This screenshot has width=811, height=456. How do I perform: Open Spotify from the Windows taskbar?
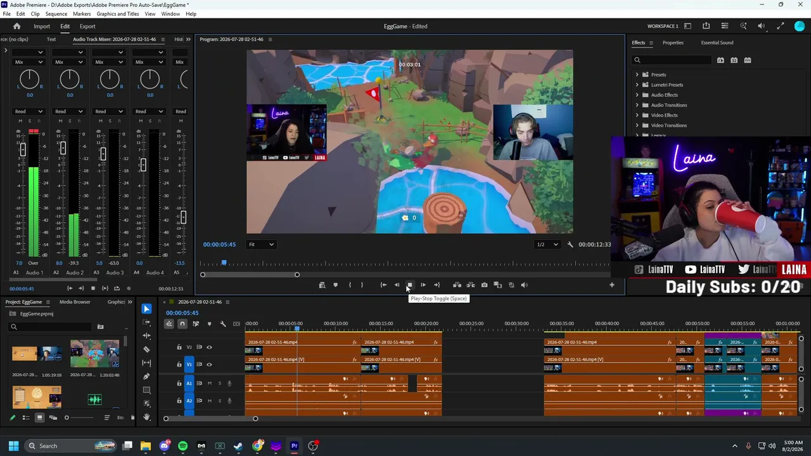coord(182,446)
